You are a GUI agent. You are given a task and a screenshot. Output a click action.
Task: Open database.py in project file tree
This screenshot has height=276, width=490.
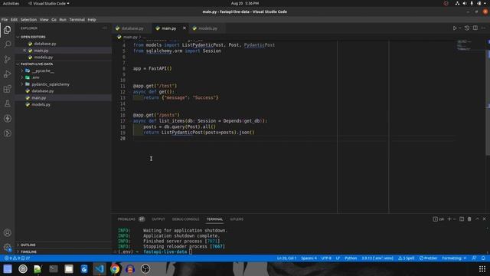pyautogui.click(x=43, y=91)
